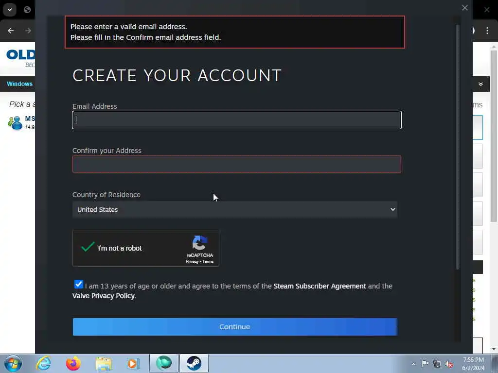This screenshot has width=498, height=373.
Task: Open Windows Media Player from the taskbar
Action: coord(133,363)
